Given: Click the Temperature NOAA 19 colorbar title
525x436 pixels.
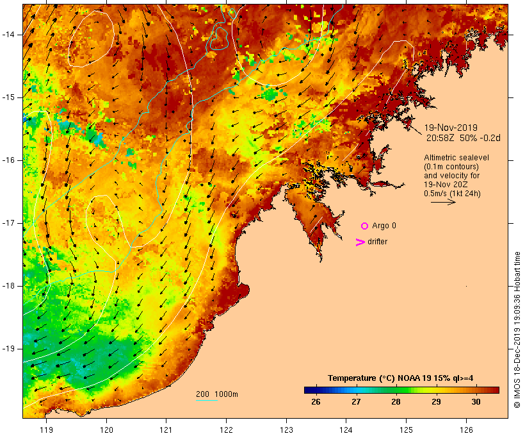Looking at the screenshot, I should [400, 378].
